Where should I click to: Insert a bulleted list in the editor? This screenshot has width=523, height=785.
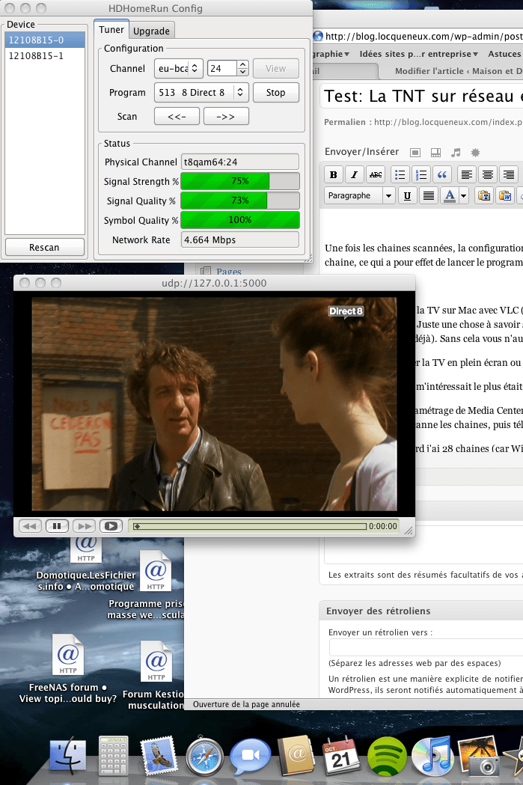[400, 174]
